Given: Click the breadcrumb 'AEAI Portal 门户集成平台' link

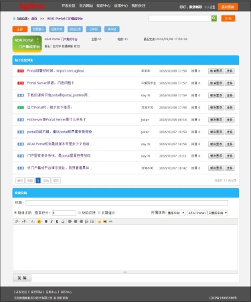Looking at the screenshot, I should pyautogui.click(x=65, y=19).
